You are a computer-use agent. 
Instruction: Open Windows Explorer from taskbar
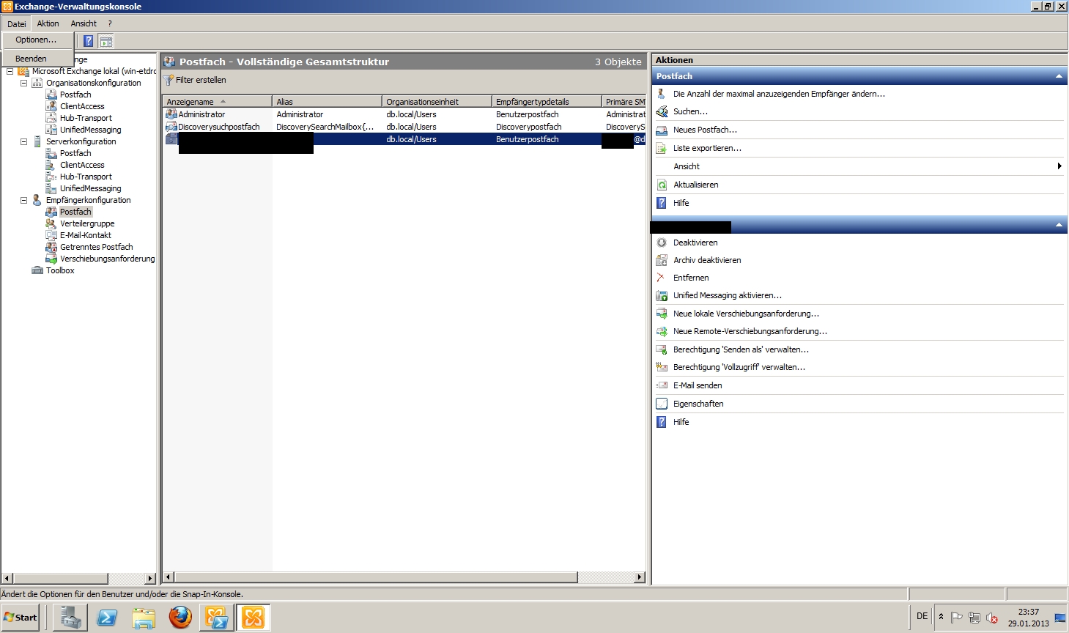[x=144, y=618]
